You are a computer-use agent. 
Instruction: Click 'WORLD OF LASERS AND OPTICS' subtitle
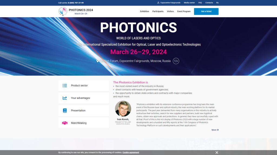(138, 38)
